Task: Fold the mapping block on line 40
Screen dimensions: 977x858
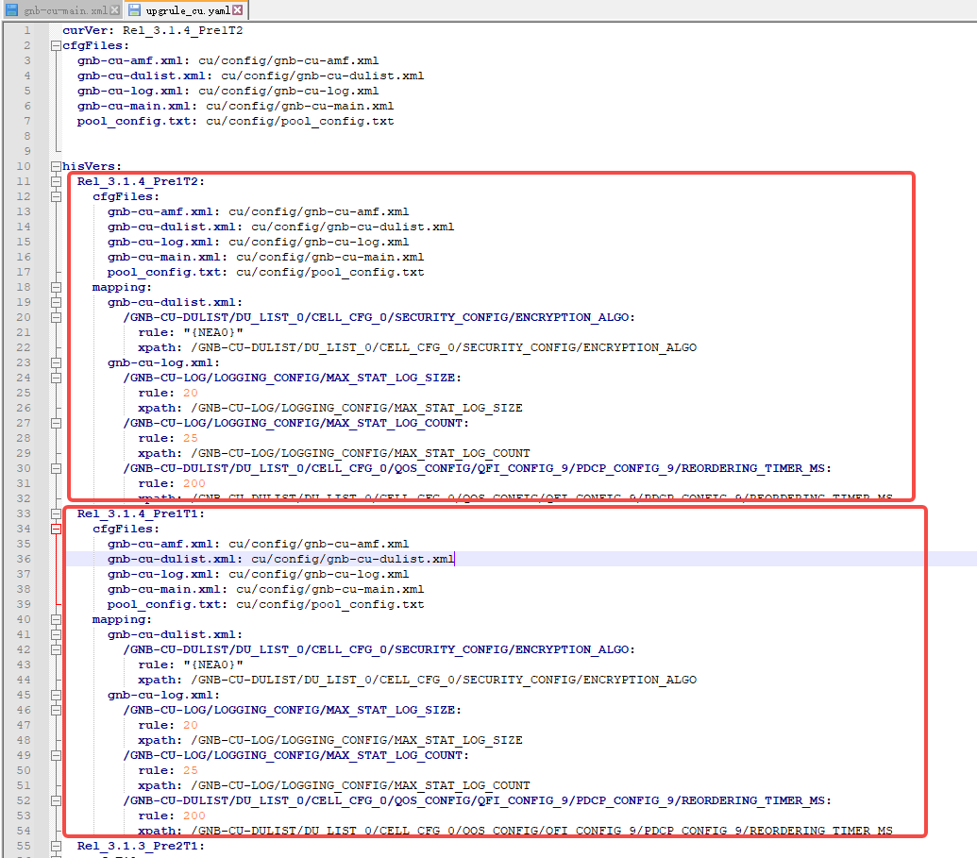Action: click(x=56, y=619)
